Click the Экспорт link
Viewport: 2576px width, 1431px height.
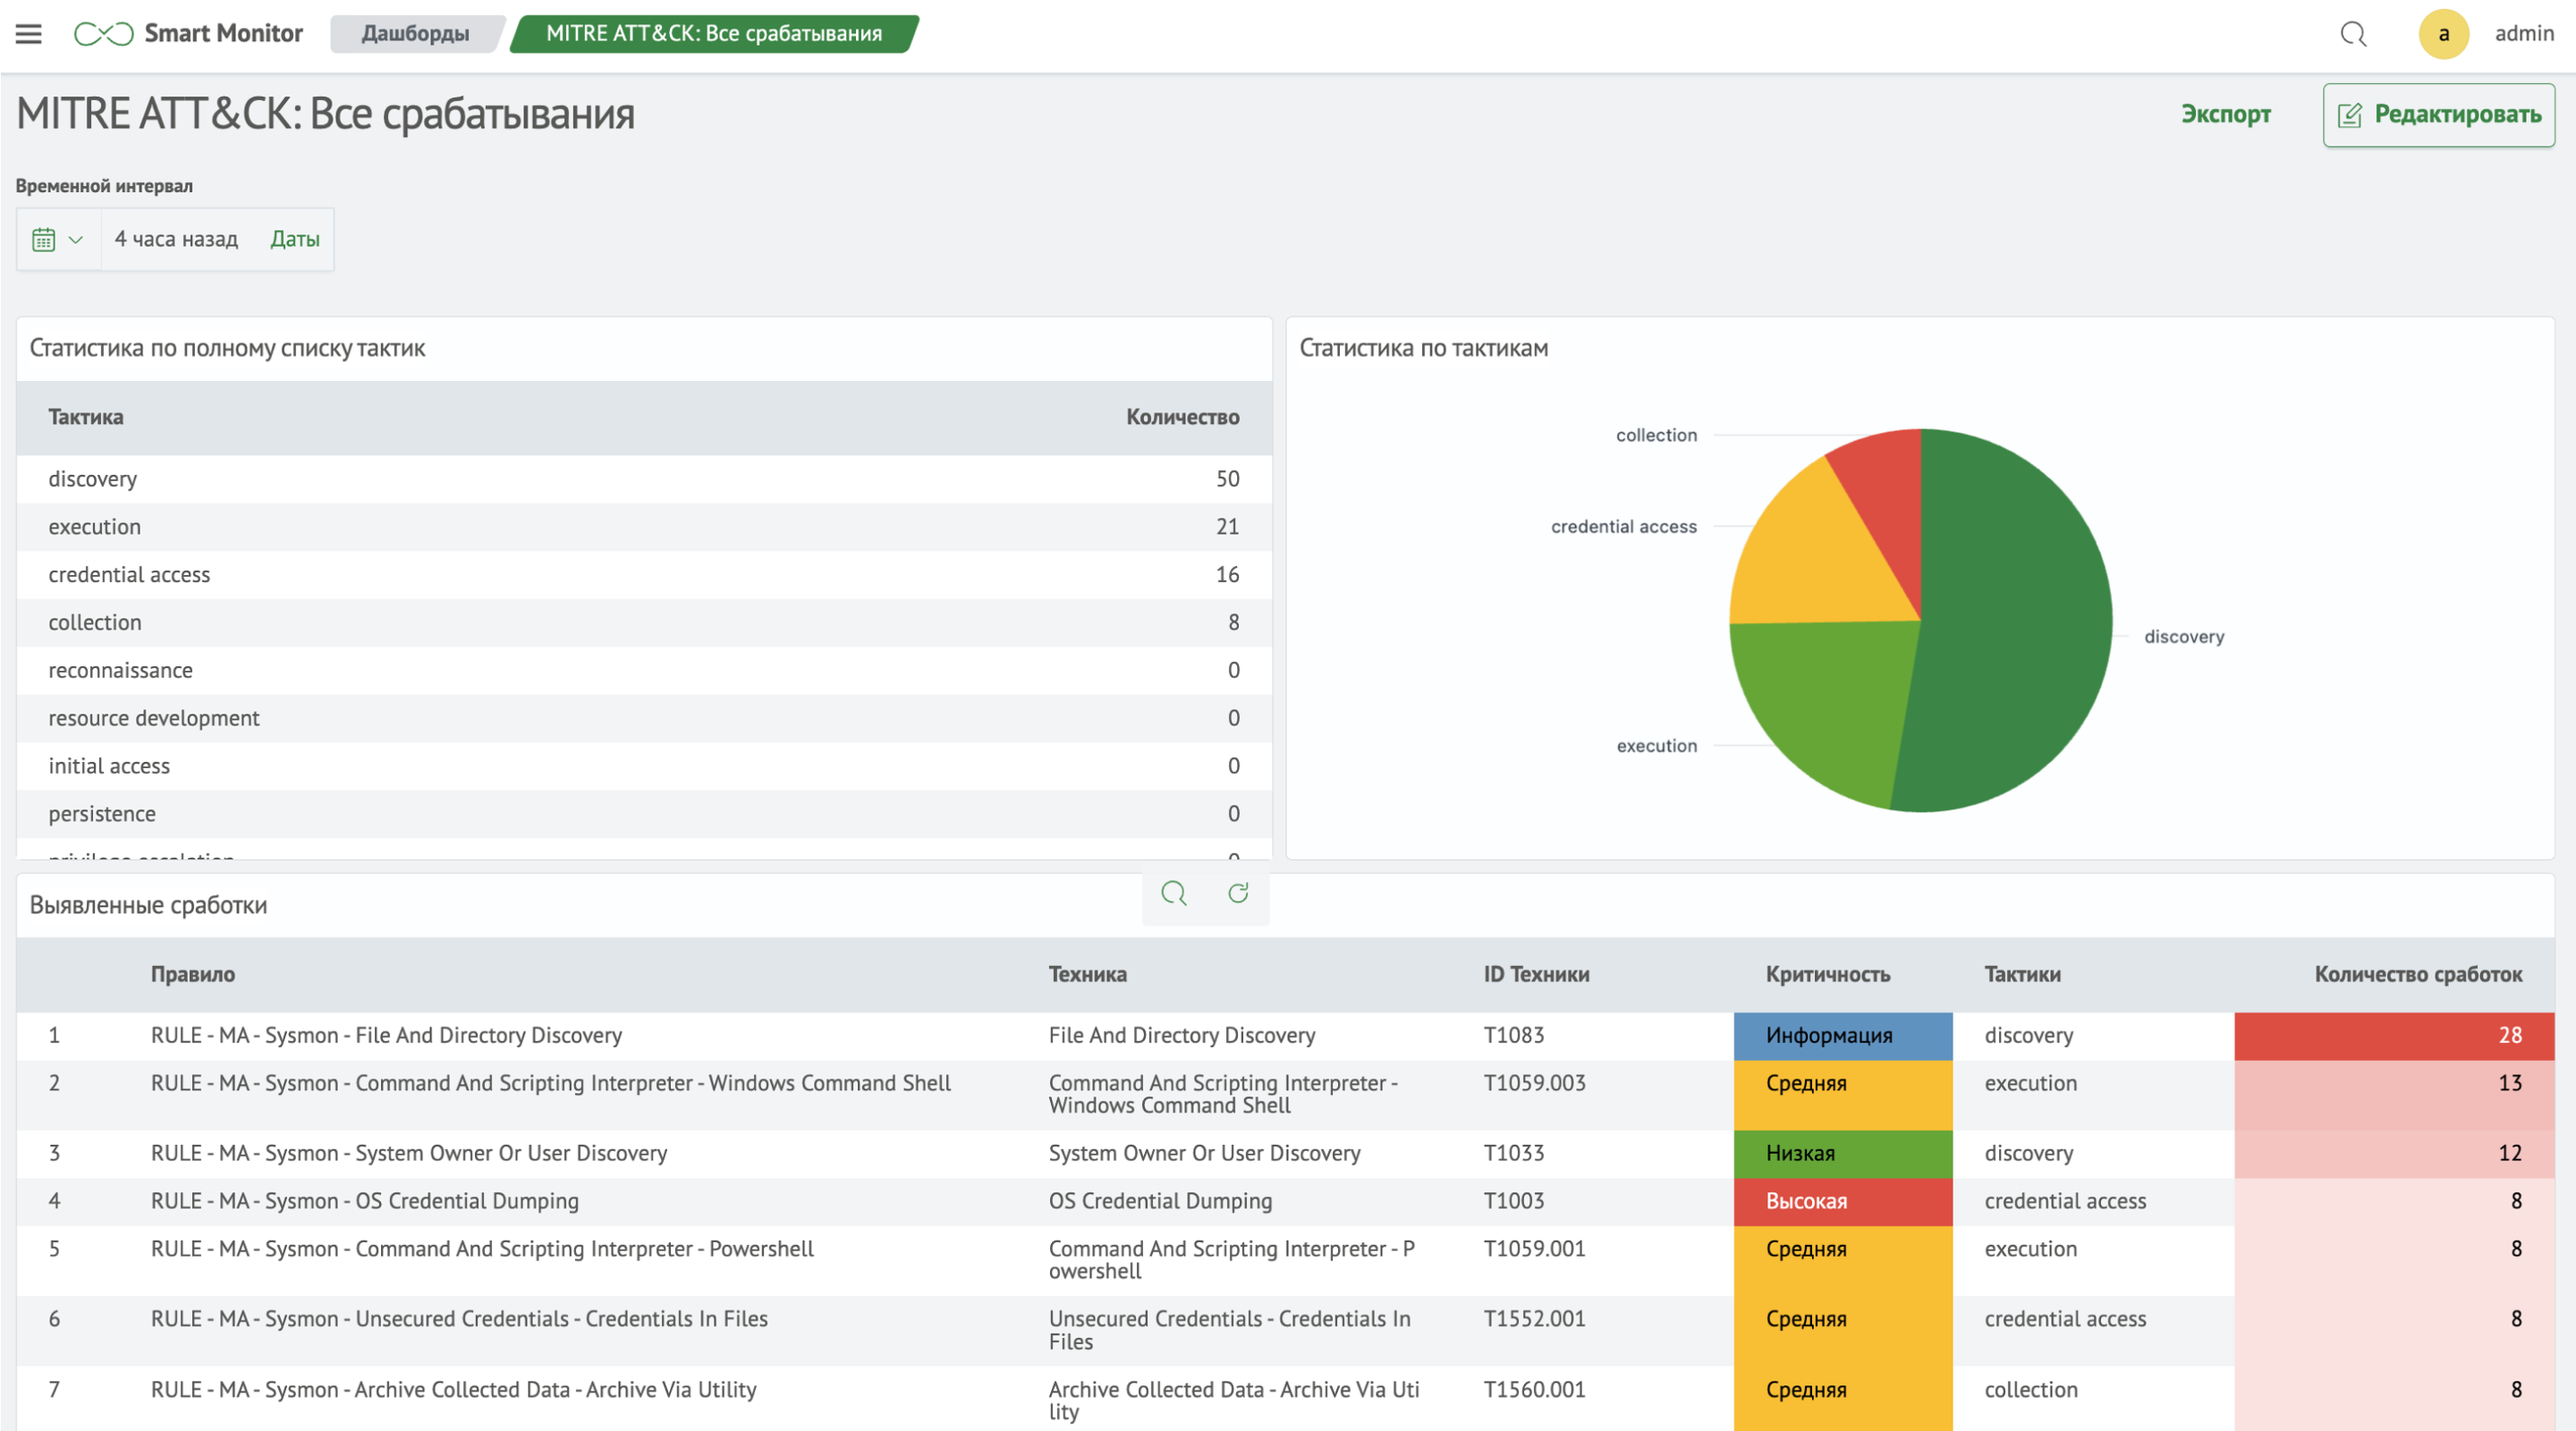point(2225,114)
